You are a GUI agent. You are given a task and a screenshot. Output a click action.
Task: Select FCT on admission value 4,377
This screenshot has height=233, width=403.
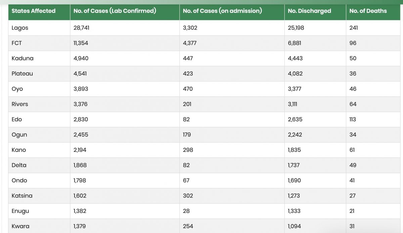pos(190,43)
